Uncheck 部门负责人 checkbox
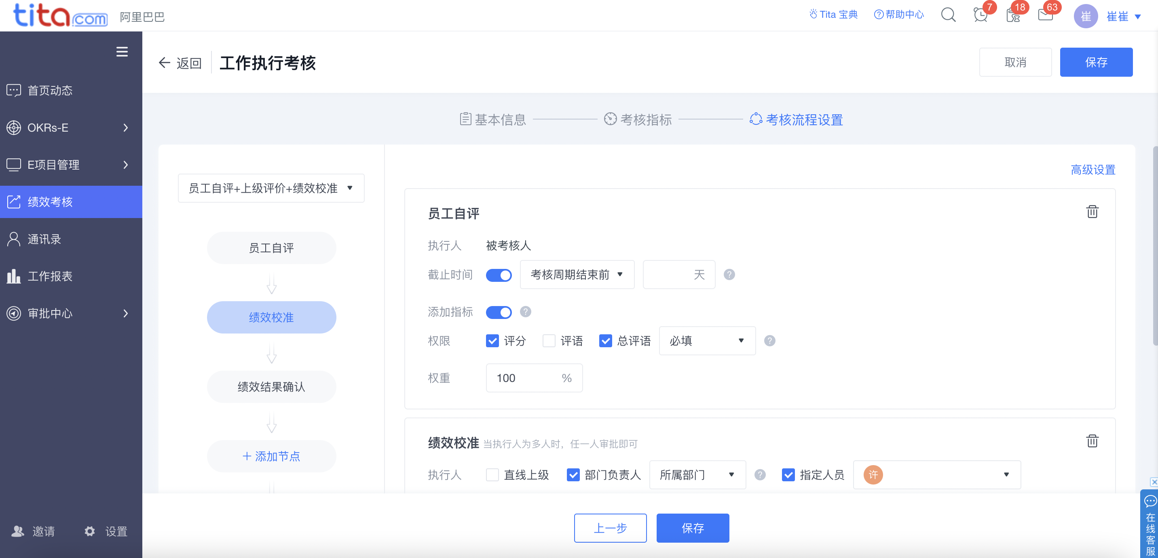This screenshot has height=558, width=1158. pos(573,474)
